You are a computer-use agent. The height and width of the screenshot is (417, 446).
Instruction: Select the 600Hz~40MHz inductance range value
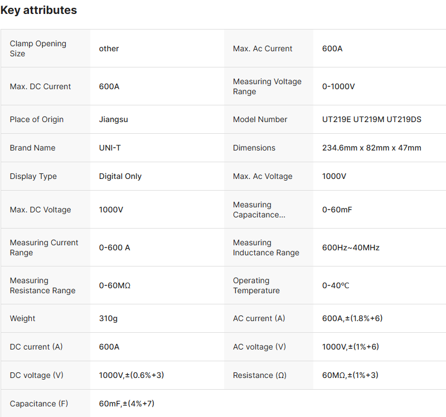[x=351, y=248]
